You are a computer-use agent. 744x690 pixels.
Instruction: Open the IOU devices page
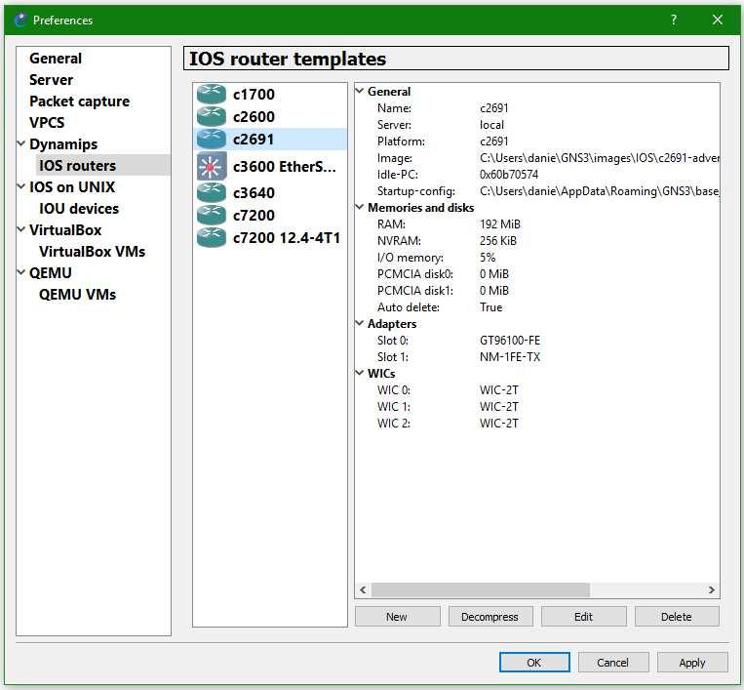click(x=79, y=209)
